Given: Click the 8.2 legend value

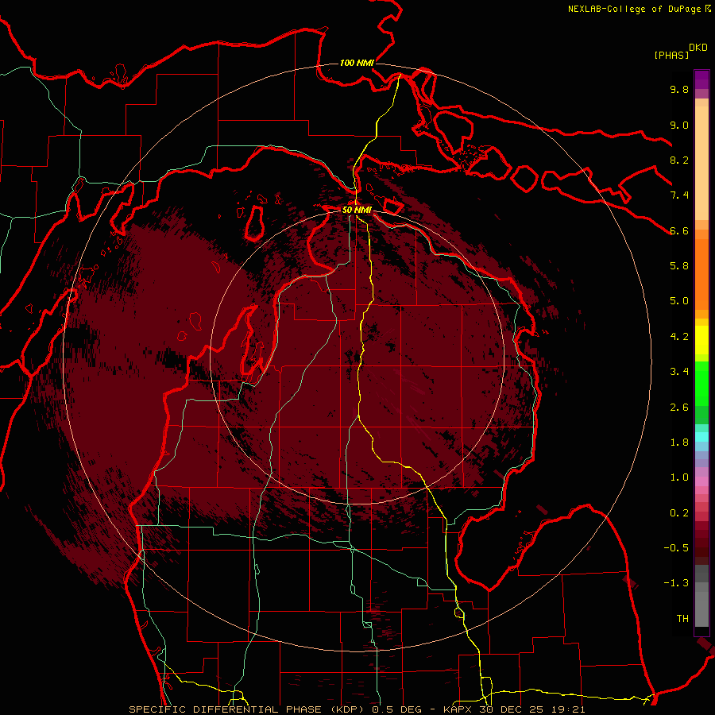Looking at the screenshot, I should 679,160.
